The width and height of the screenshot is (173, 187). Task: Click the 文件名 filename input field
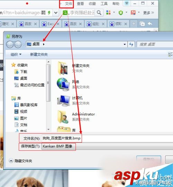pos(107,138)
